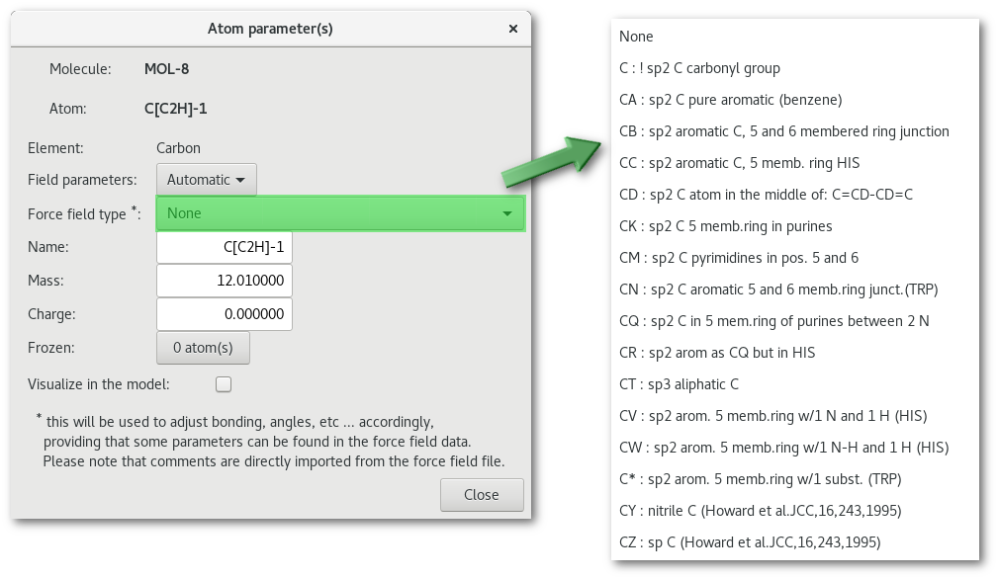The width and height of the screenshot is (998, 579).
Task: Click the Mass input field
Action: [225, 281]
